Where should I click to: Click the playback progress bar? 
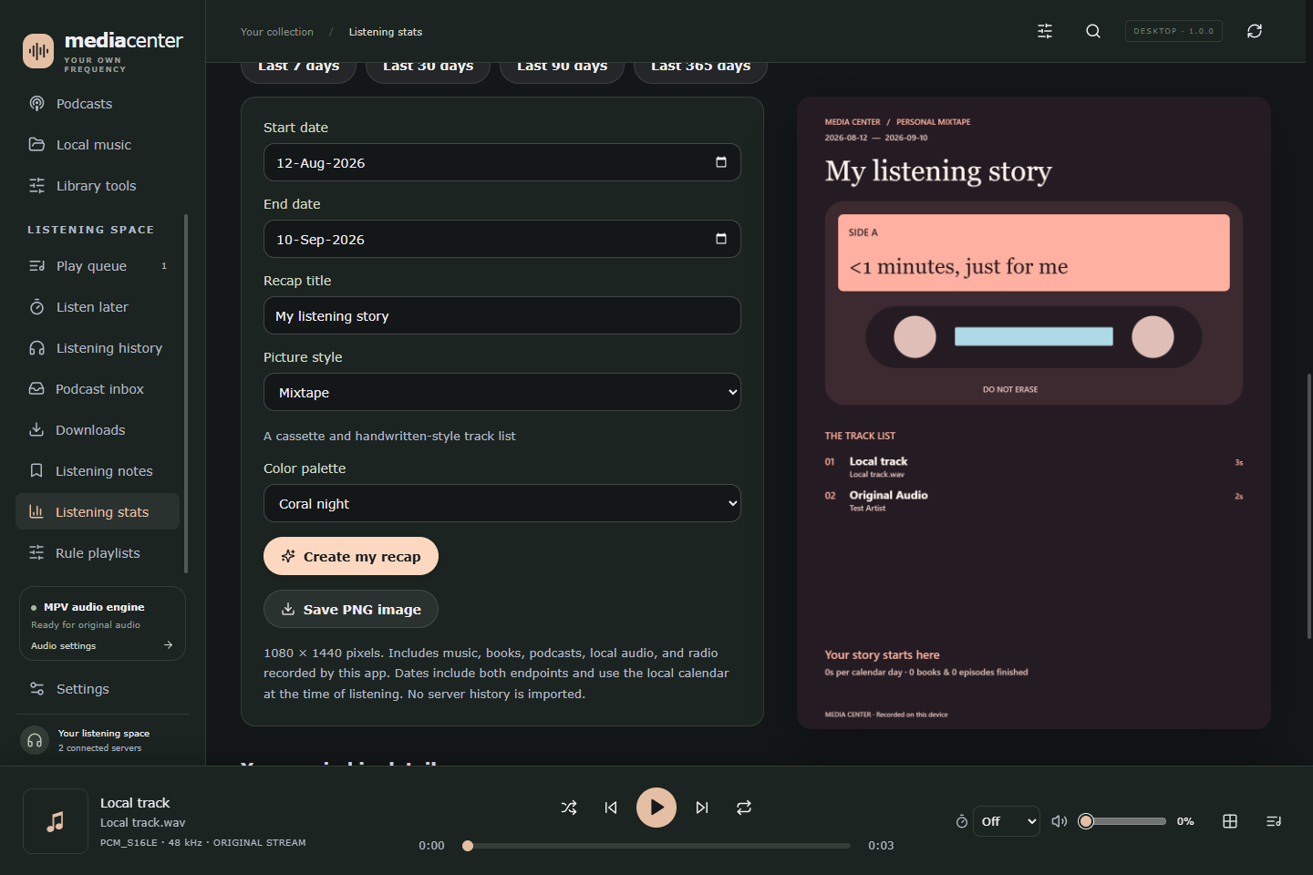click(x=656, y=846)
